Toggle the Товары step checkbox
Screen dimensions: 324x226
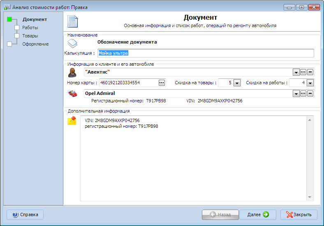[x=17, y=36]
